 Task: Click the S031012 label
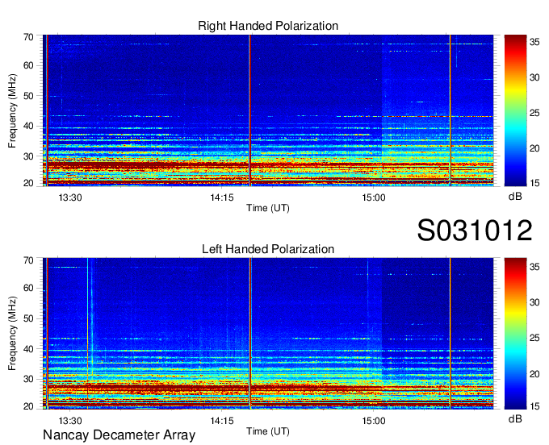pos(475,230)
